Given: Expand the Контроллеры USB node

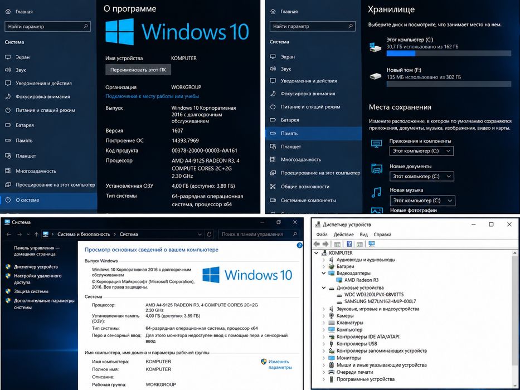Looking at the screenshot, I should (x=324, y=344).
